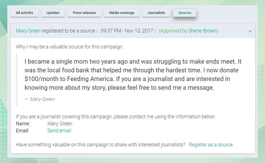Open the Updates tab
The width and height of the screenshot is (265, 163).
coord(53,13)
